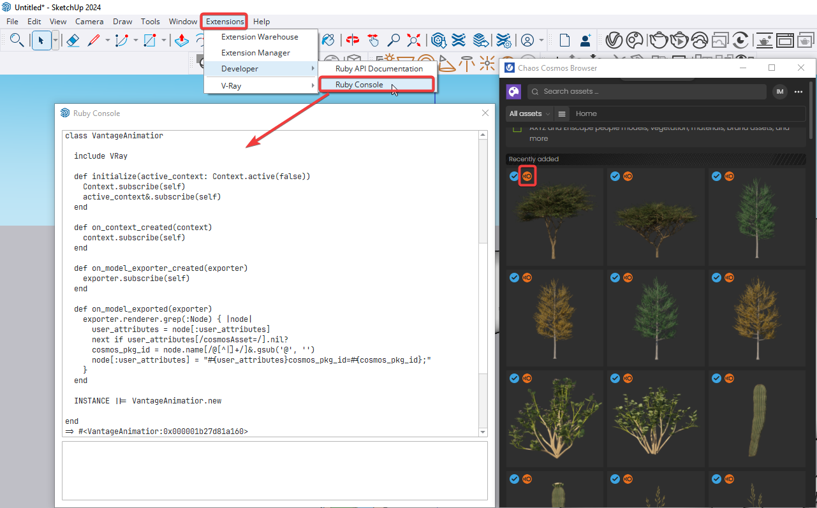Screen dimensions: 817x508
Task: Open the File menu
Action: click(13, 21)
